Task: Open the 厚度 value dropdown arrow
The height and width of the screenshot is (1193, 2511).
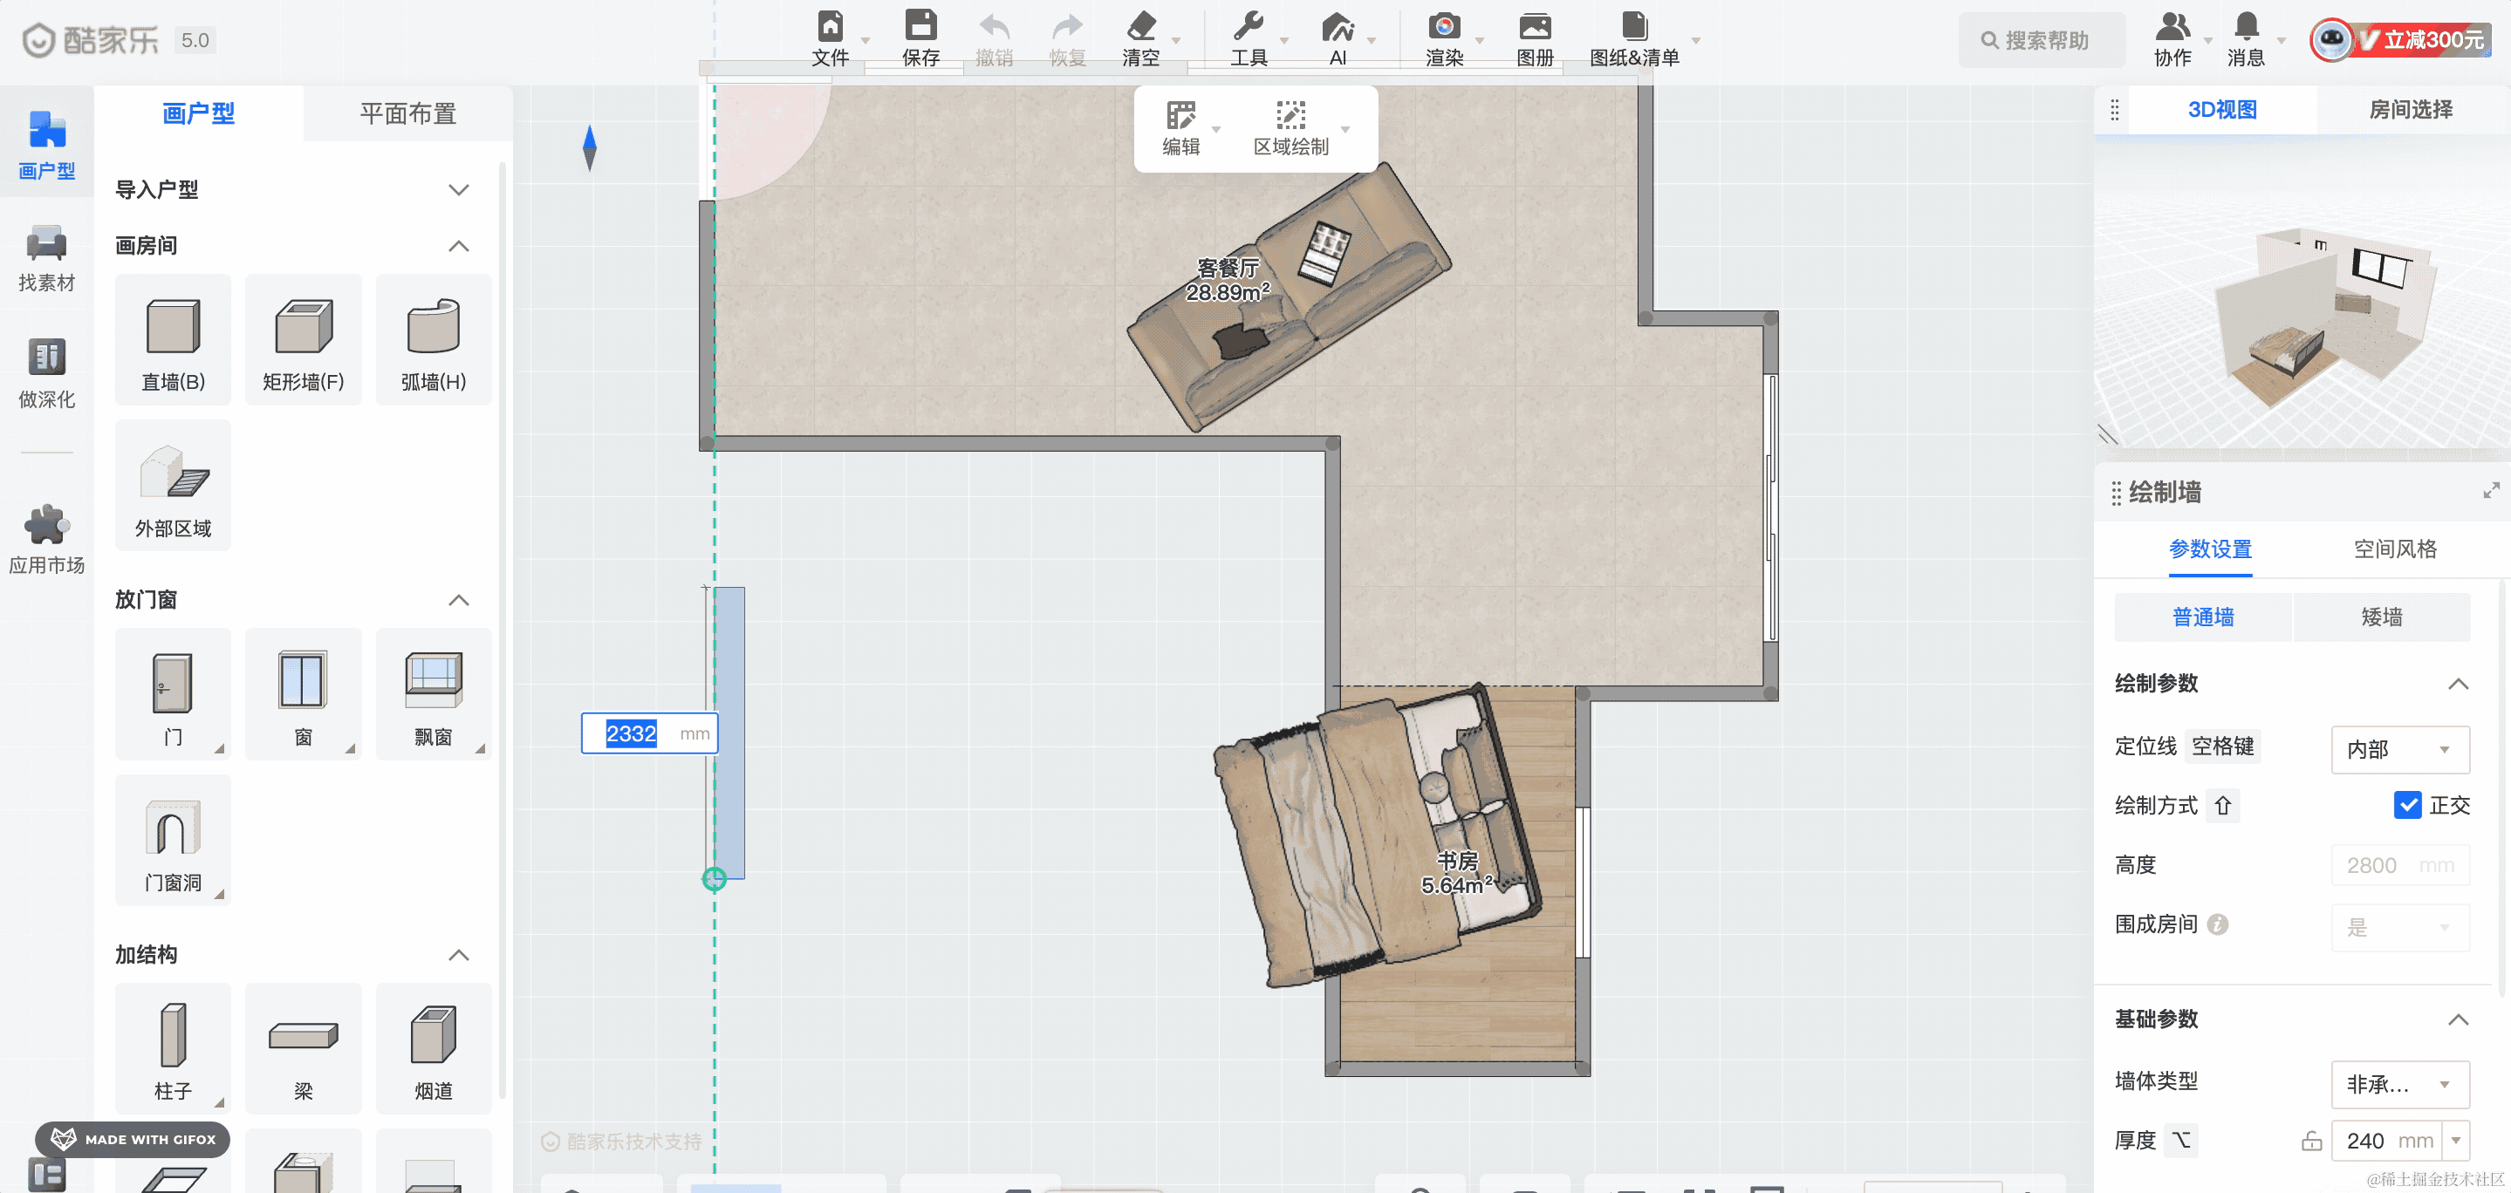Action: (2456, 1141)
